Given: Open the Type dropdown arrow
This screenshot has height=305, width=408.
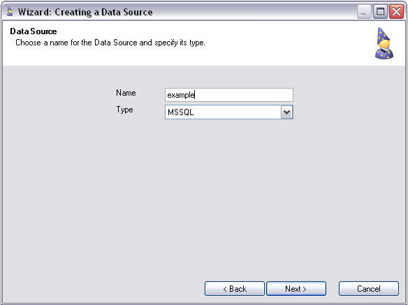Looking at the screenshot, I should 286,112.
